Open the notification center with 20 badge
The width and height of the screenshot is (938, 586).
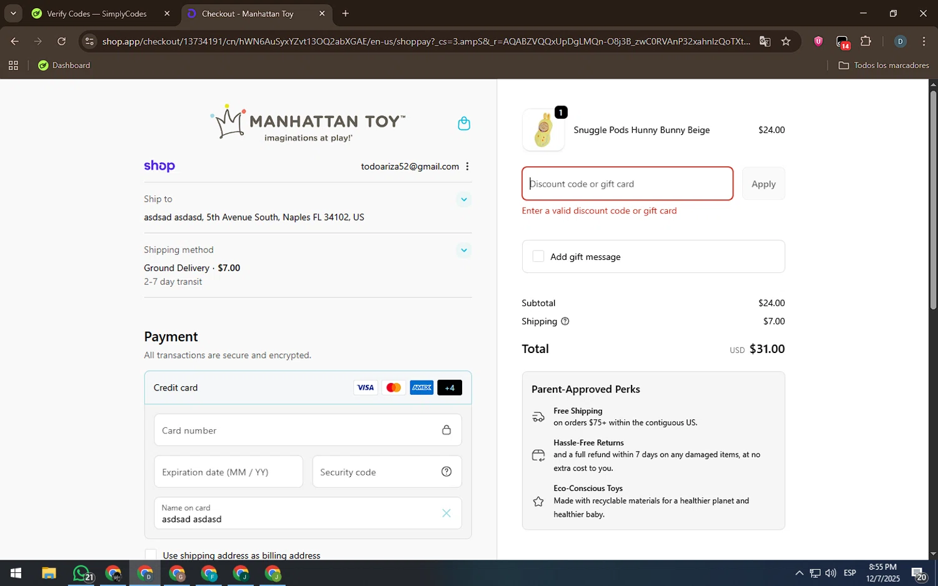tap(919, 574)
